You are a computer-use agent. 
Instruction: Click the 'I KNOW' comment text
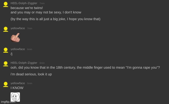(17, 88)
